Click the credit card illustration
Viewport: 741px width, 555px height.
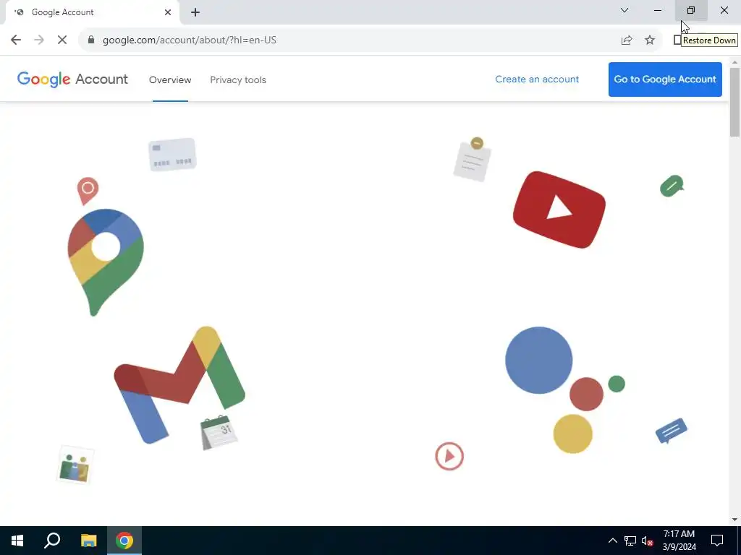[x=172, y=155]
